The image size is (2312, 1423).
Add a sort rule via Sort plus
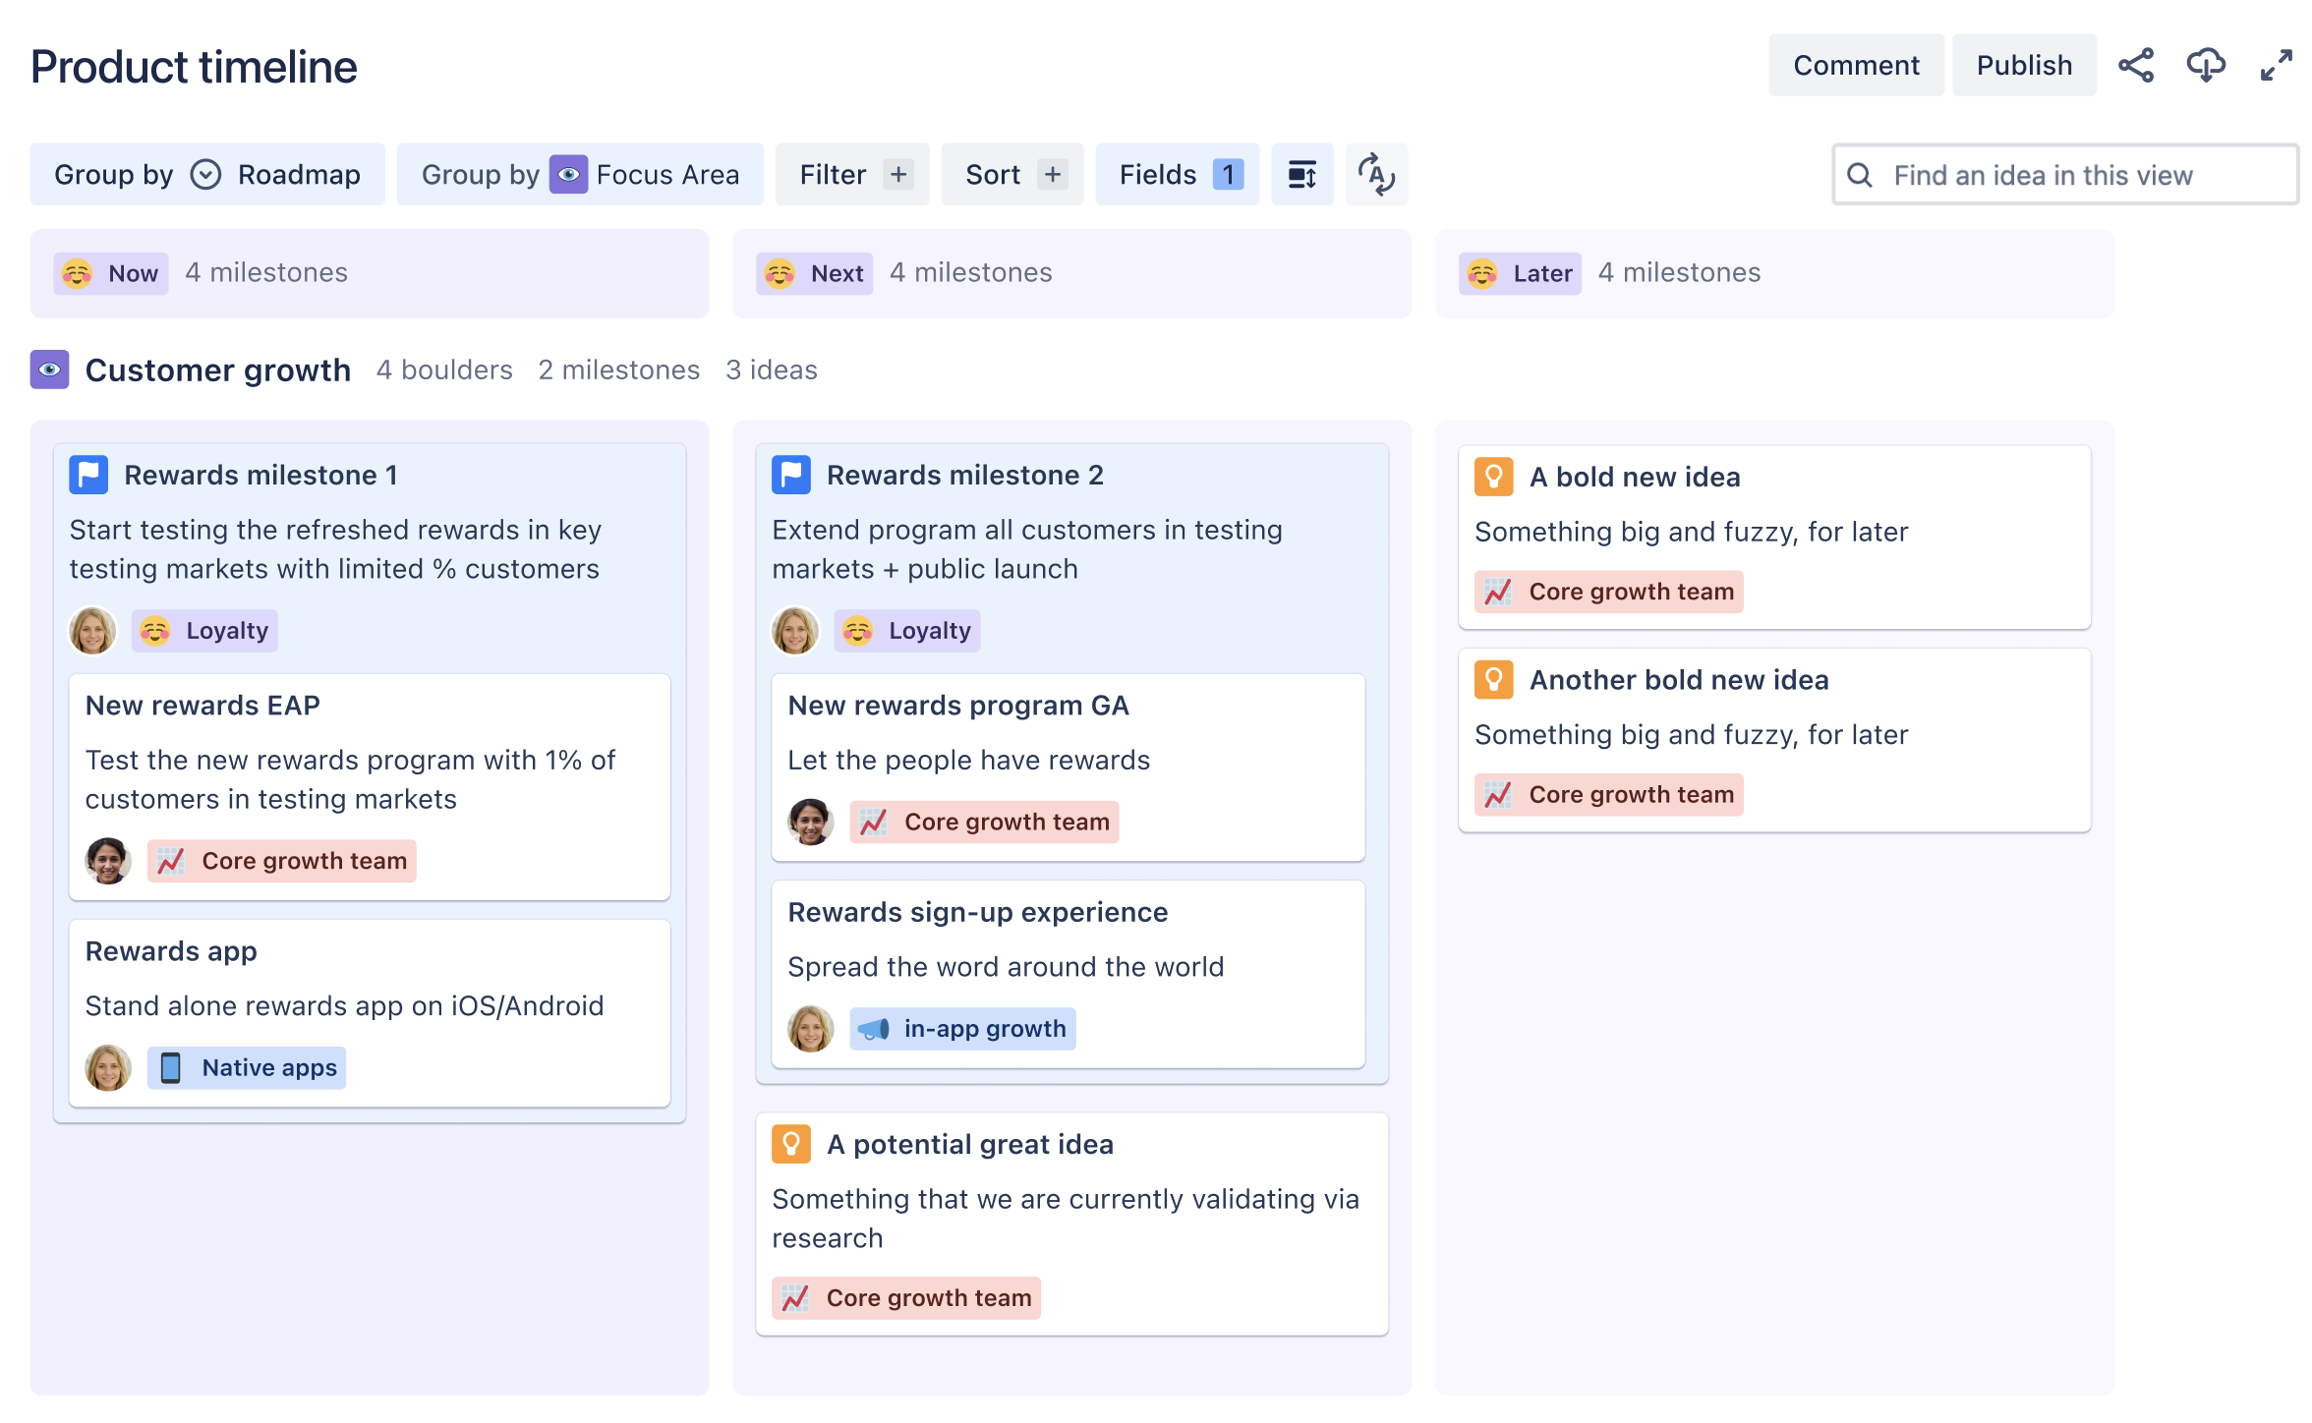pos(1052,175)
